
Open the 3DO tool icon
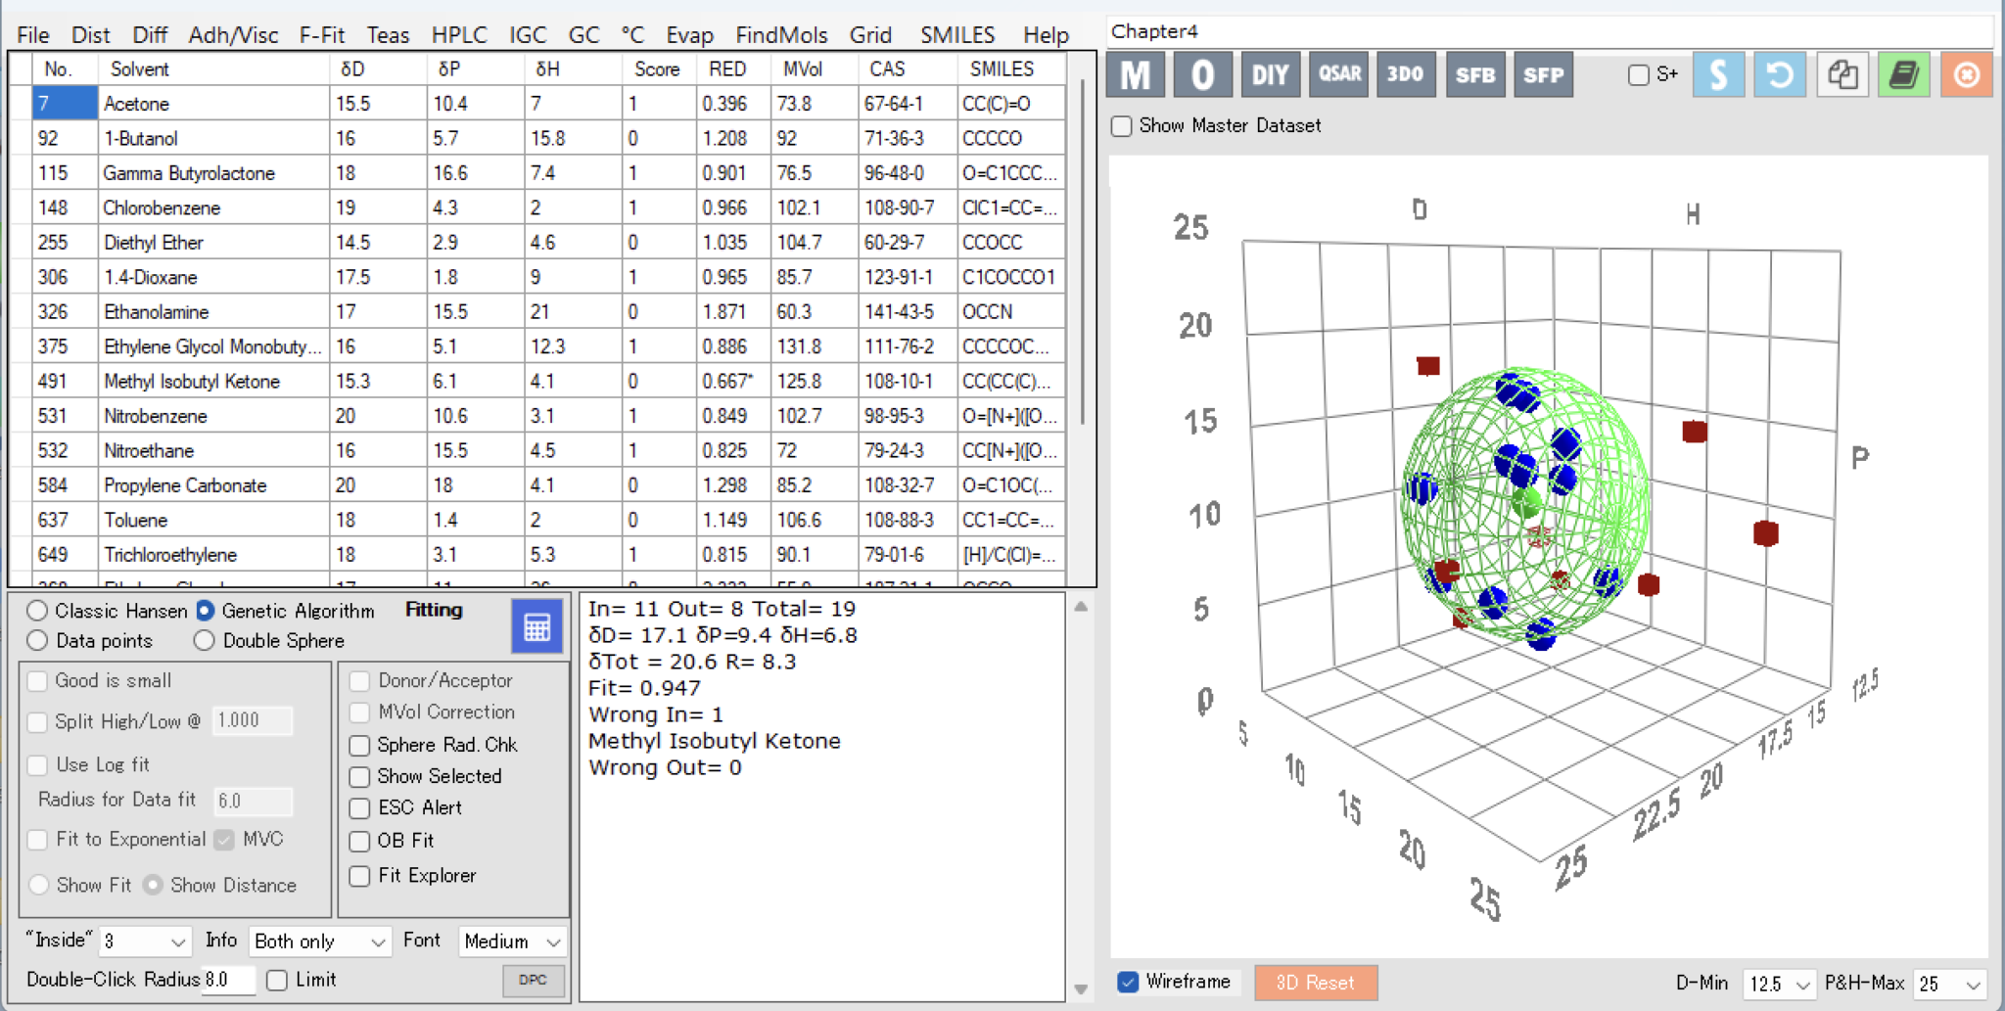click(1405, 75)
